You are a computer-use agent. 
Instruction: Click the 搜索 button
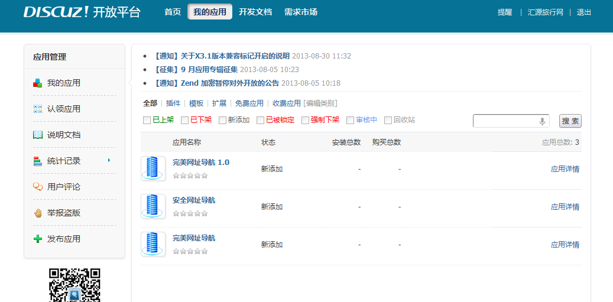pos(570,121)
